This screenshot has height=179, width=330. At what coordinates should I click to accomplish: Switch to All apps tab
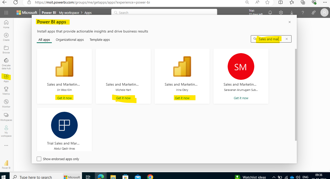[44, 40]
